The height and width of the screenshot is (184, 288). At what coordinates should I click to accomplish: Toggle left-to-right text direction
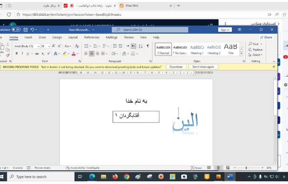pyautogui.click(x=127, y=46)
